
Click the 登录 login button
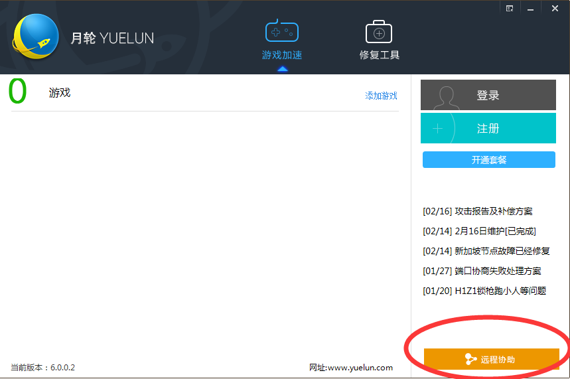[x=488, y=95]
